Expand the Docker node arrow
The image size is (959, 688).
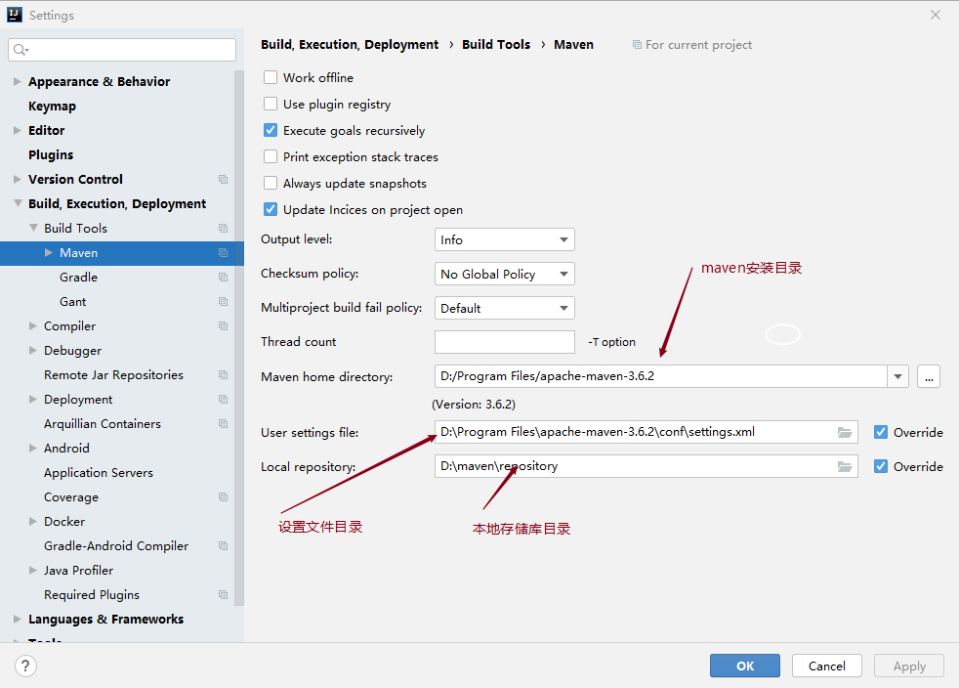tap(33, 522)
